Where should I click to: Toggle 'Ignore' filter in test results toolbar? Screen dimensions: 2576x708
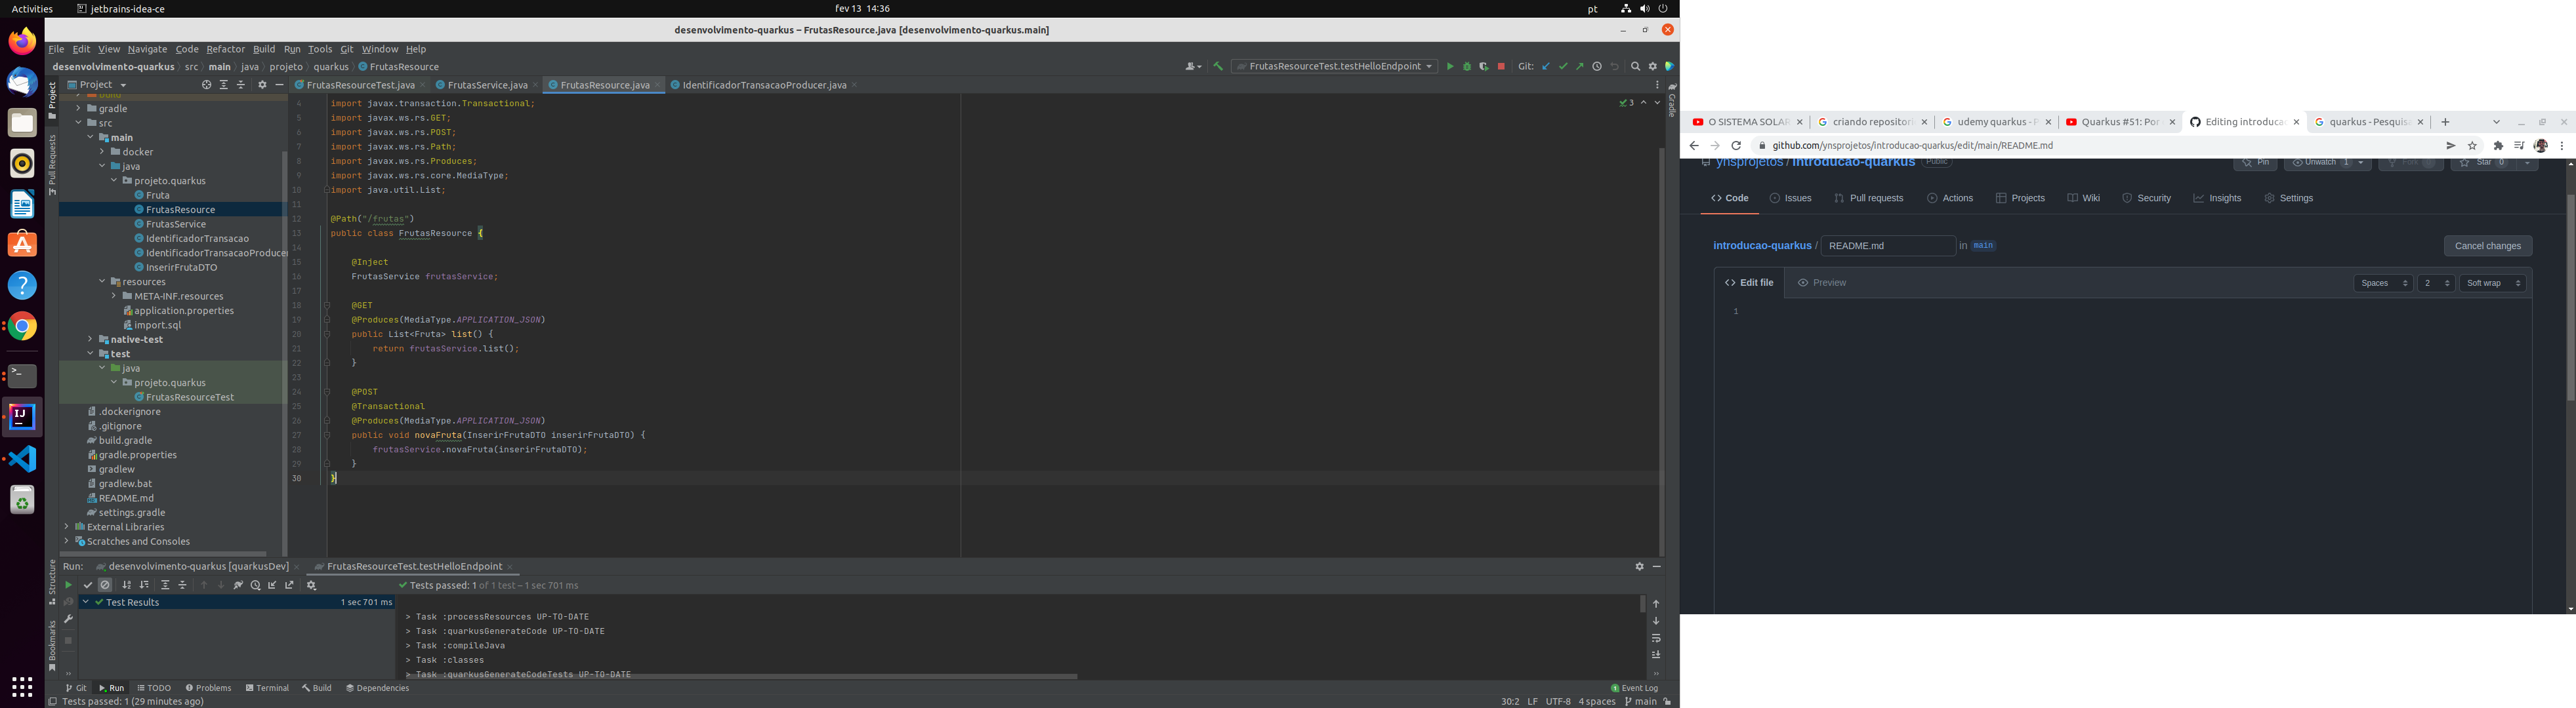(x=104, y=585)
